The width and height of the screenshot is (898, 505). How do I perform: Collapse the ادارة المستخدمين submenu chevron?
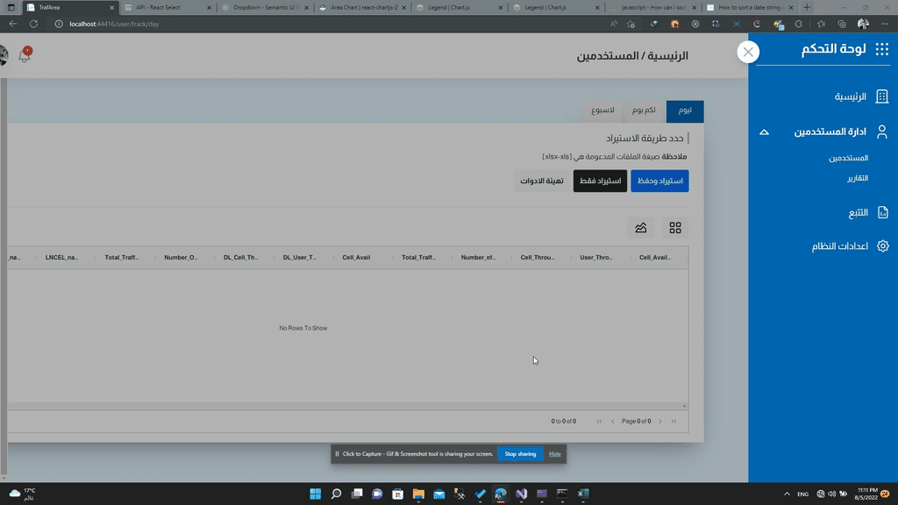tap(764, 132)
